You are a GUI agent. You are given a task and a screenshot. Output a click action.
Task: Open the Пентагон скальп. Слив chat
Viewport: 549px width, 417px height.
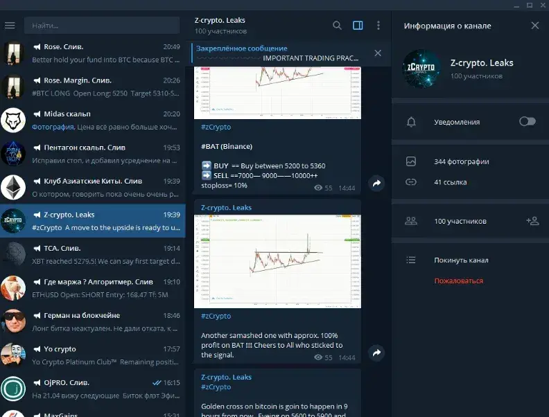tap(93, 154)
